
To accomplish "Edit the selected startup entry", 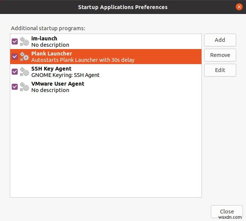I will click(220, 70).
